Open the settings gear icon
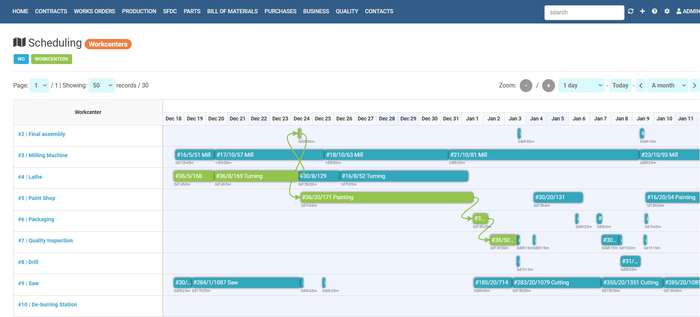 [x=667, y=11]
